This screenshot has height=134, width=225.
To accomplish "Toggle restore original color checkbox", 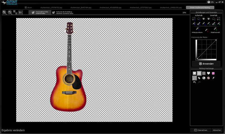I will tap(33, 13).
